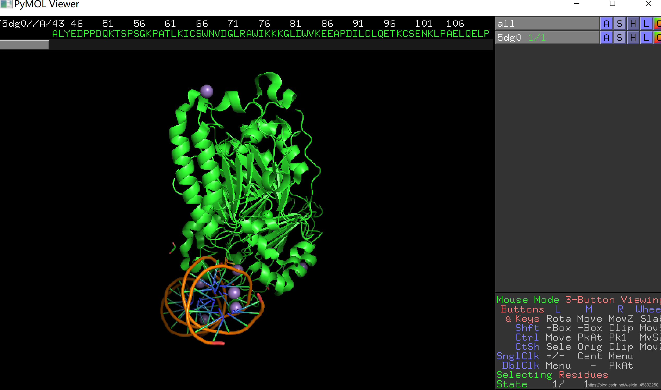Open the Hide menu for 'all' row

(633, 24)
